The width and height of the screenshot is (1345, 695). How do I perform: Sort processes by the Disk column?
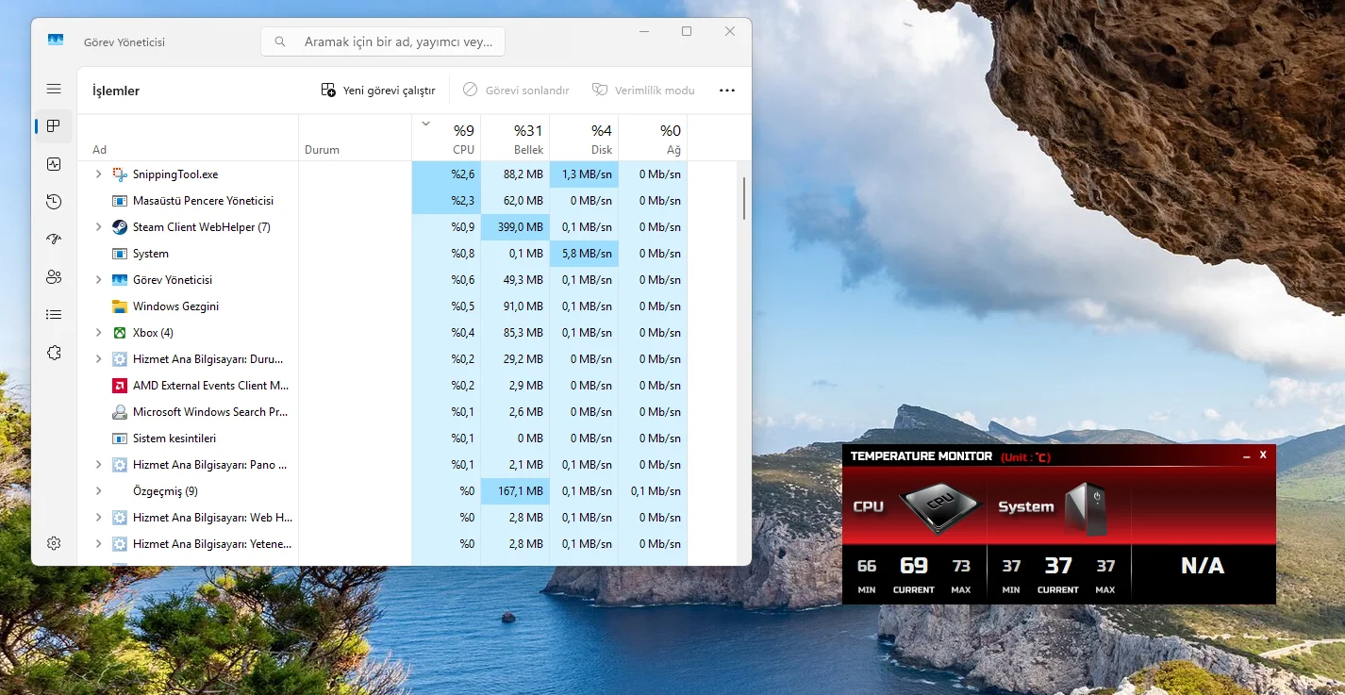(584, 139)
